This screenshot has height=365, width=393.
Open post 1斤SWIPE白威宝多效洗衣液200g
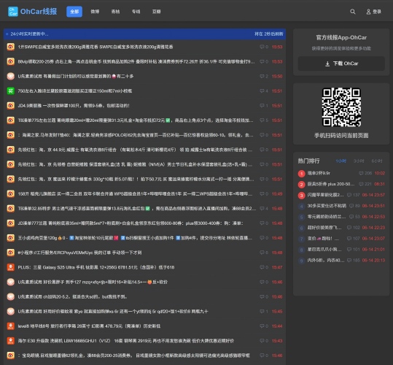(x=96, y=47)
